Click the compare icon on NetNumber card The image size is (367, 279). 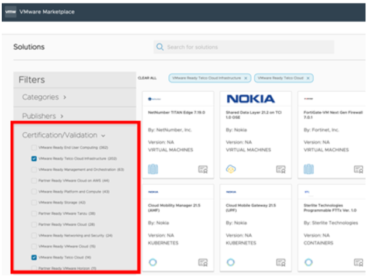point(203,170)
